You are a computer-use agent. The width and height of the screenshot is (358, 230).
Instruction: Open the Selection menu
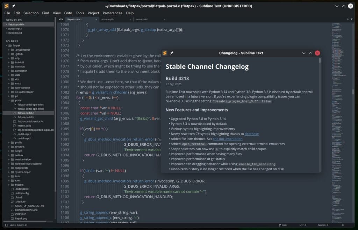click(x=31, y=13)
